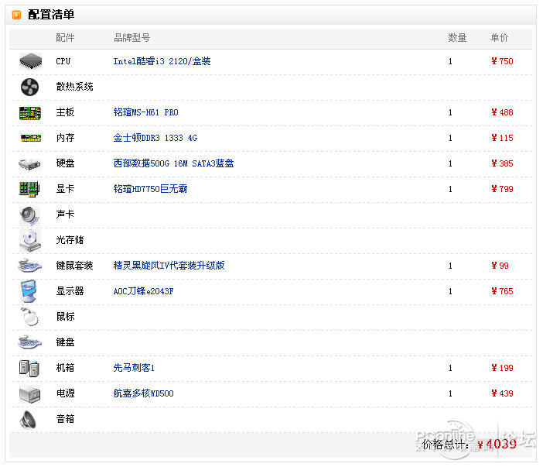Click the computer case icon beside 机箱
543x467 pixels.
point(29,368)
